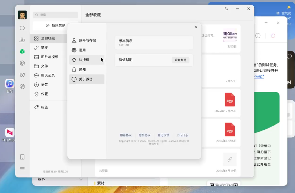Click the profile avatar in WeChat
Viewport: 295px width, 193px height.
click(x=22, y=15)
